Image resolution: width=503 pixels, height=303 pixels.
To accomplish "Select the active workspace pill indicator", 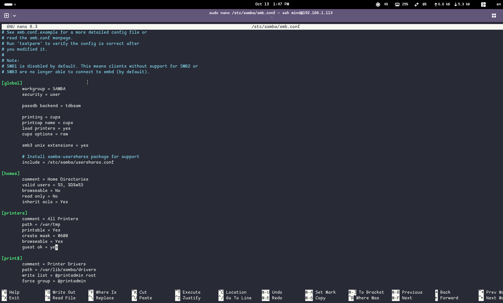I will point(8,4).
